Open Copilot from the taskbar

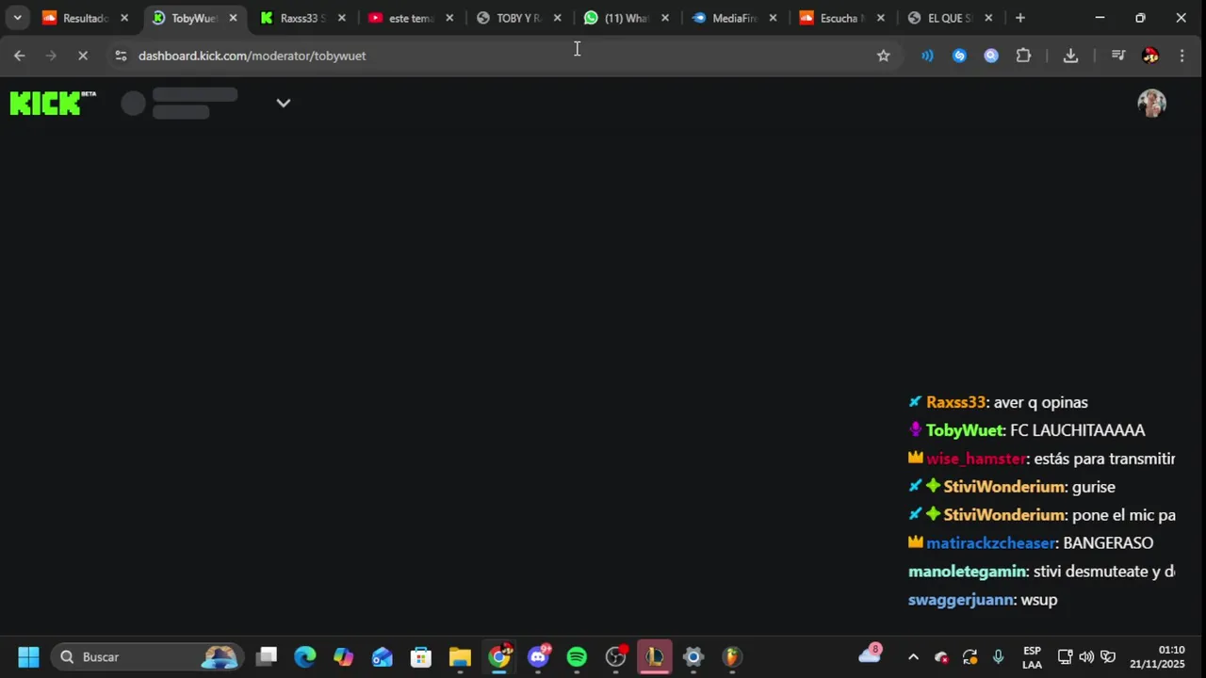coord(344,656)
